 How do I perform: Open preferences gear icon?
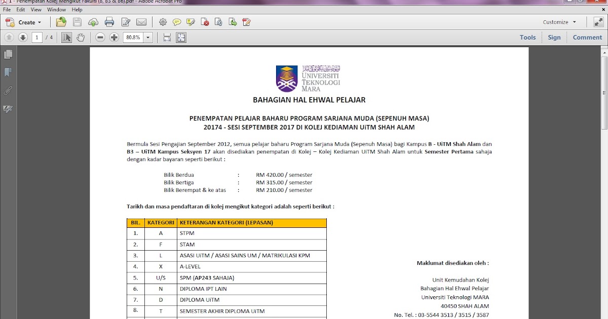tap(163, 22)
